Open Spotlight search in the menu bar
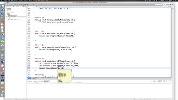The image size is (178, 100). click(x=174, y=1)
